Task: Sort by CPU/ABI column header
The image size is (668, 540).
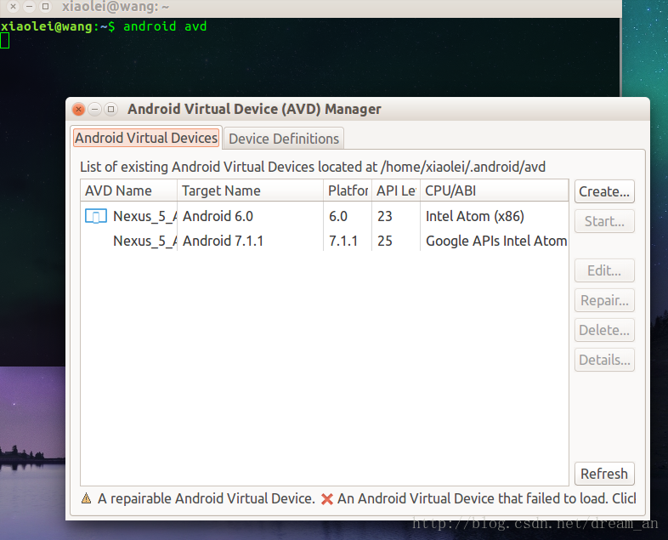Action: pyautogui.click(x=494, y=190)
